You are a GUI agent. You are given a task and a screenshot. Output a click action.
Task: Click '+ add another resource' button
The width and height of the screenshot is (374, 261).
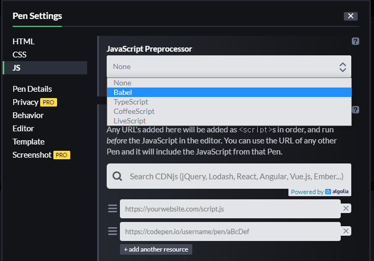(156, 249)
